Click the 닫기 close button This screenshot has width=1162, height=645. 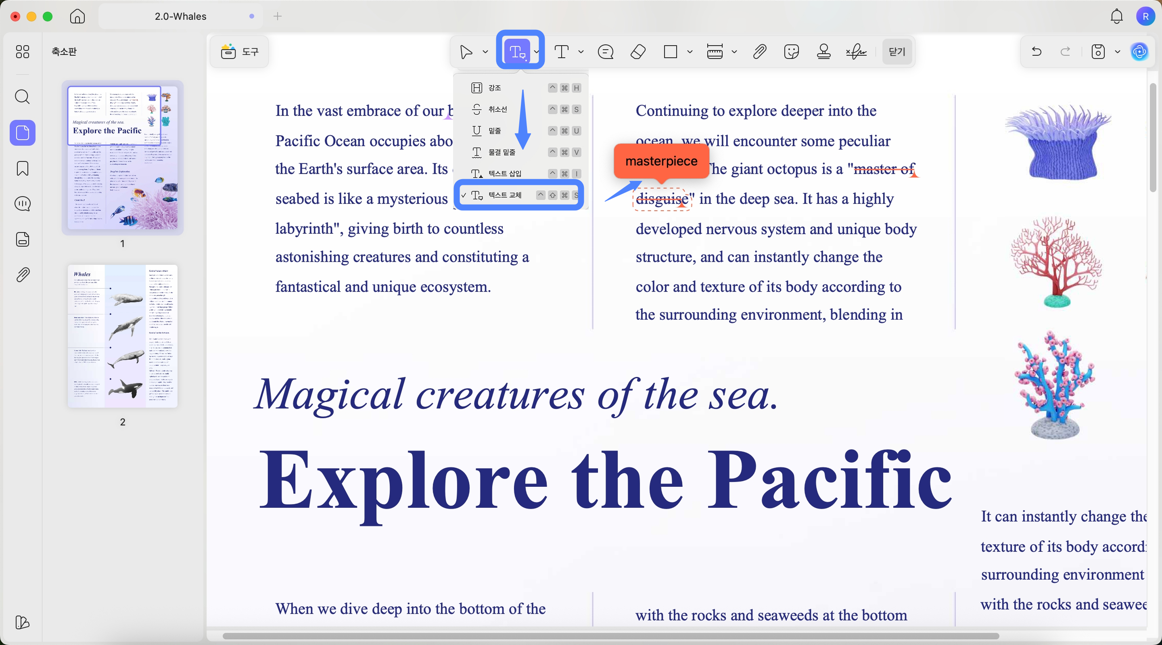point(897,52)
